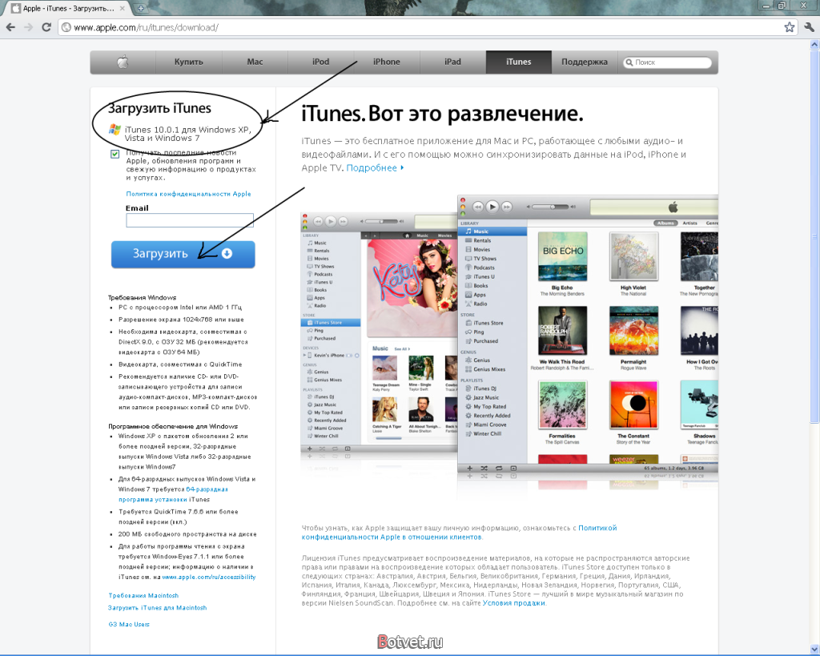This screenshot has width=820, height=656.
Task: Close the Apple iTunes browser tab
Action: coord(123,8)
